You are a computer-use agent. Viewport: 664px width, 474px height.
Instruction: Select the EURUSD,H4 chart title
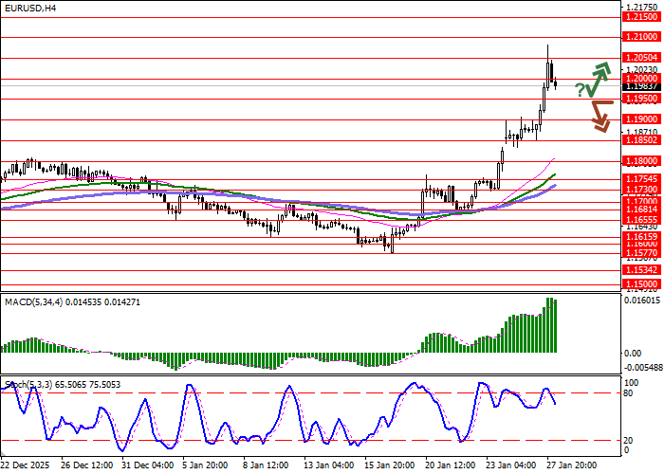pos(29,8)
